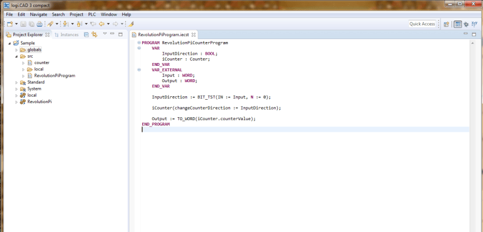Expand the RevolutionPiProgram file node
The height and width of the screenshot is (232, 483).
23,76
